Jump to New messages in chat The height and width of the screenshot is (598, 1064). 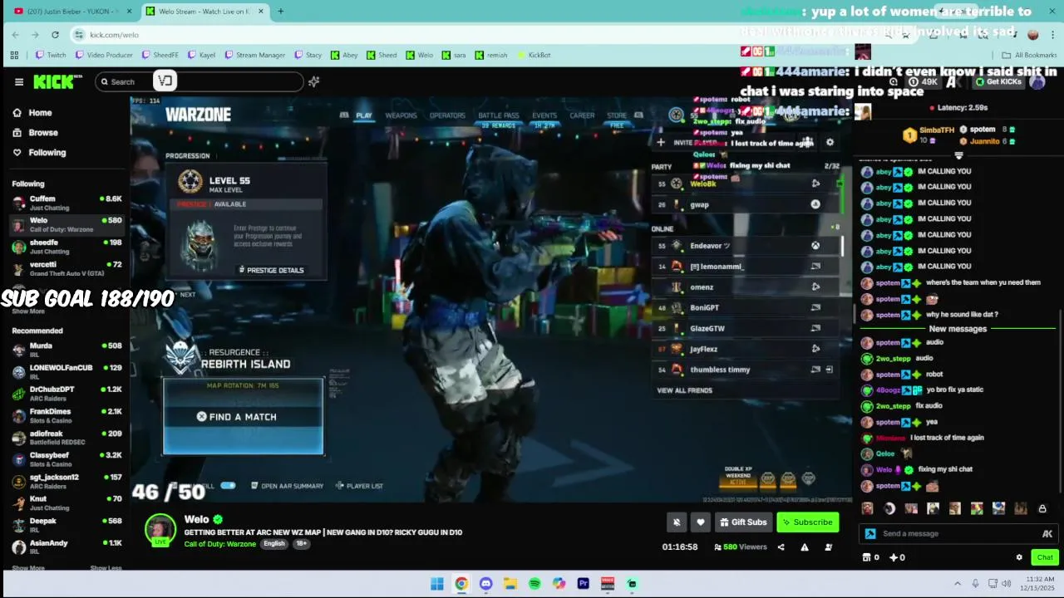click(x=958, y=329)
